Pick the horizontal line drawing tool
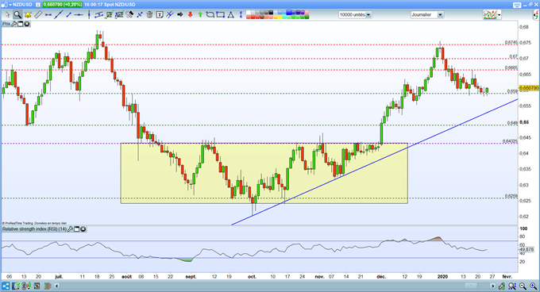Image resolution: width=540 pixels, height=292 pixels. (x=48, y=15)
